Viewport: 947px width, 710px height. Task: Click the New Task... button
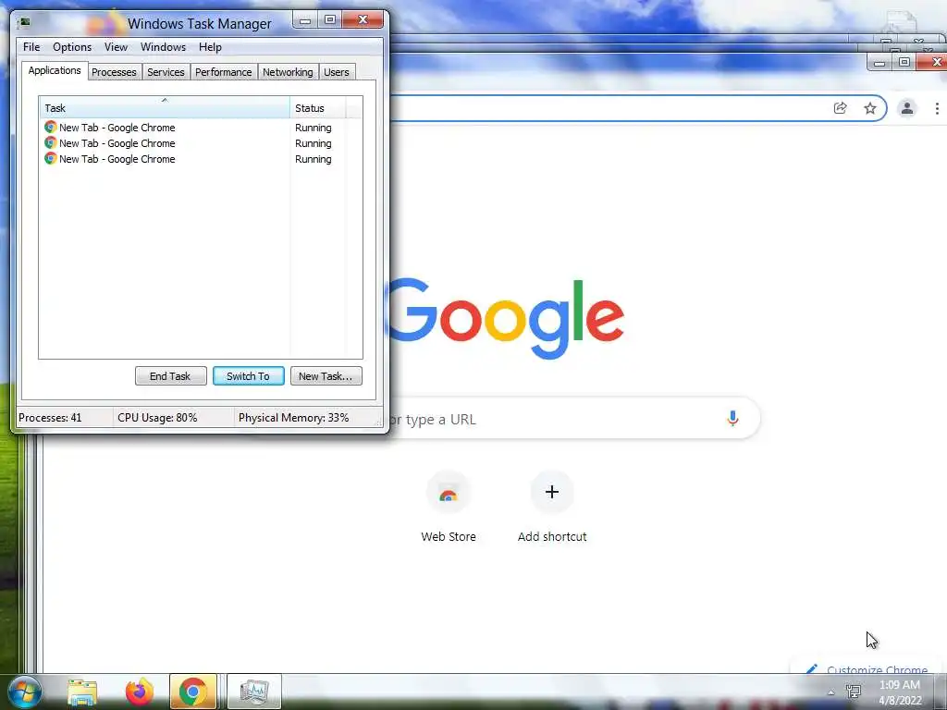pyautogui.click(x=326, y=376)
